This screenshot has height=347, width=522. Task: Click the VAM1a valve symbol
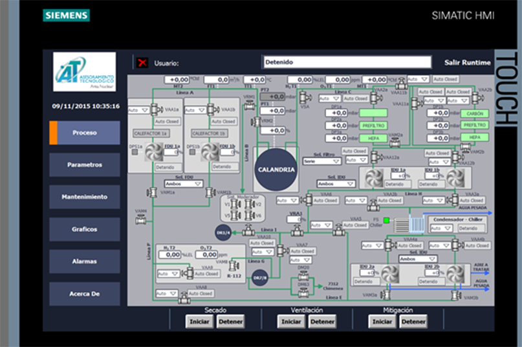pos(152,192)
